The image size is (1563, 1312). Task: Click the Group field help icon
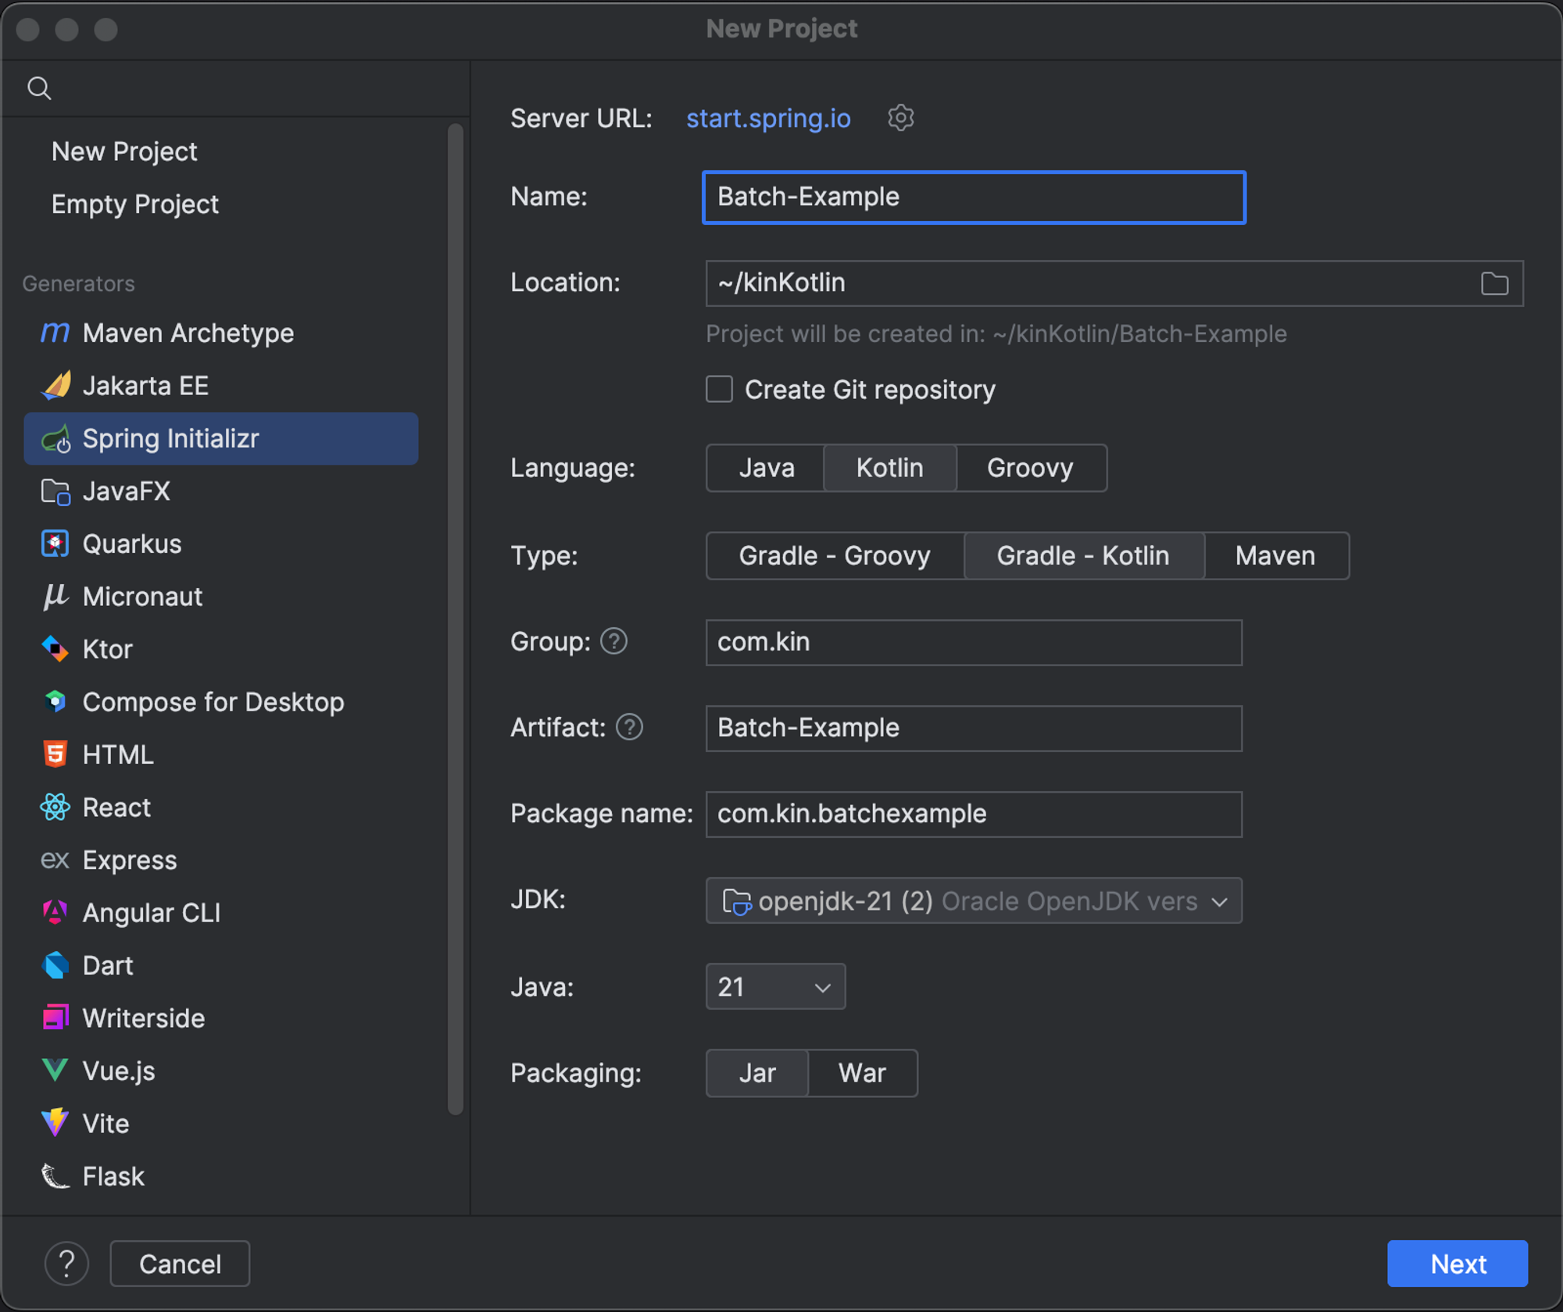point(613,641)
